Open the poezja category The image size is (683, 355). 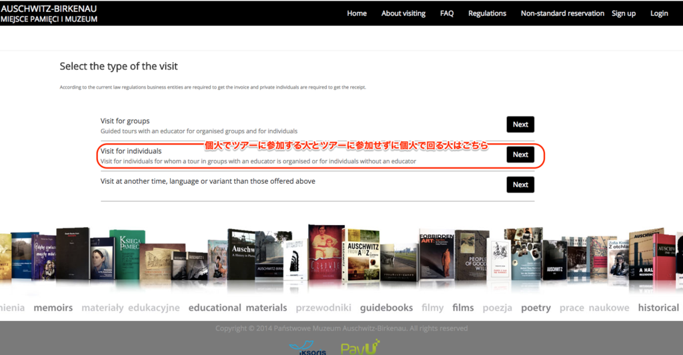pos(498,308)
